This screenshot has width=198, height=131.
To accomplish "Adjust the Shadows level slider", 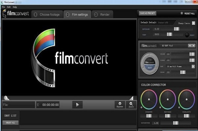I will click(x=149, y=116).
